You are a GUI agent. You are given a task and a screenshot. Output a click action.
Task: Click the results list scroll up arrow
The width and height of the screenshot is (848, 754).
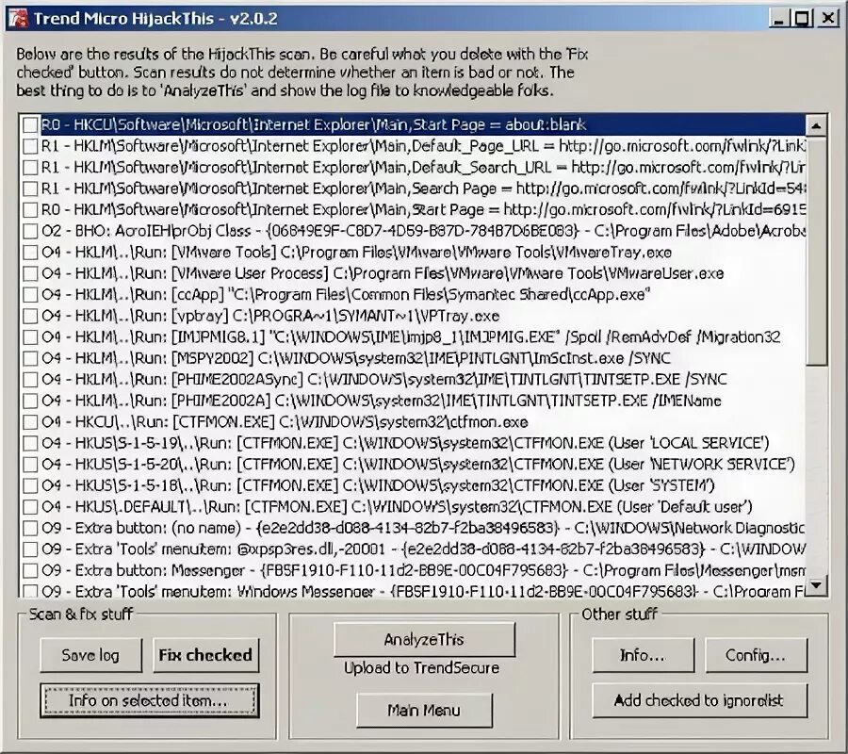(x=816, y=125)
